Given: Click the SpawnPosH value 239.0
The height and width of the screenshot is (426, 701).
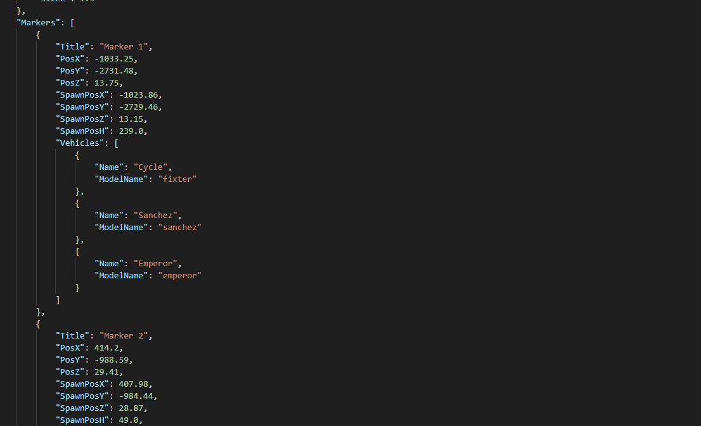Looking at the screenshot, I should [131, 131].
